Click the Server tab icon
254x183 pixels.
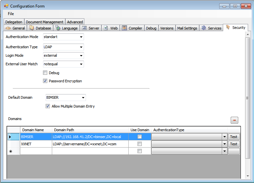click(84, 28)
